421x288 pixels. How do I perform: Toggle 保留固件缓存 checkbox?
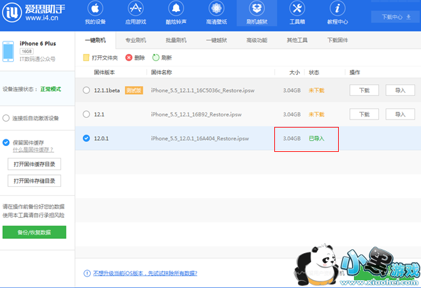pyautogui.click(x=7, y=142)
